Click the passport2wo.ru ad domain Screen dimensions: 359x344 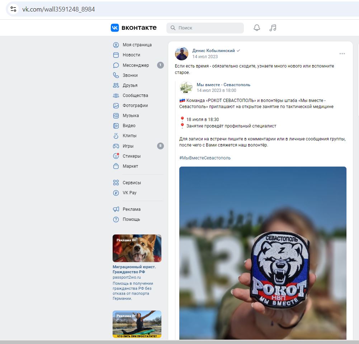(127, 277)
